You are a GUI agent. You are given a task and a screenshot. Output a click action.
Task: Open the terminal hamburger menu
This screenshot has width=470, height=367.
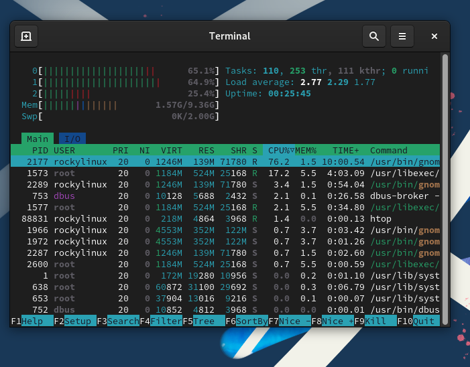[x=402, y=36]
